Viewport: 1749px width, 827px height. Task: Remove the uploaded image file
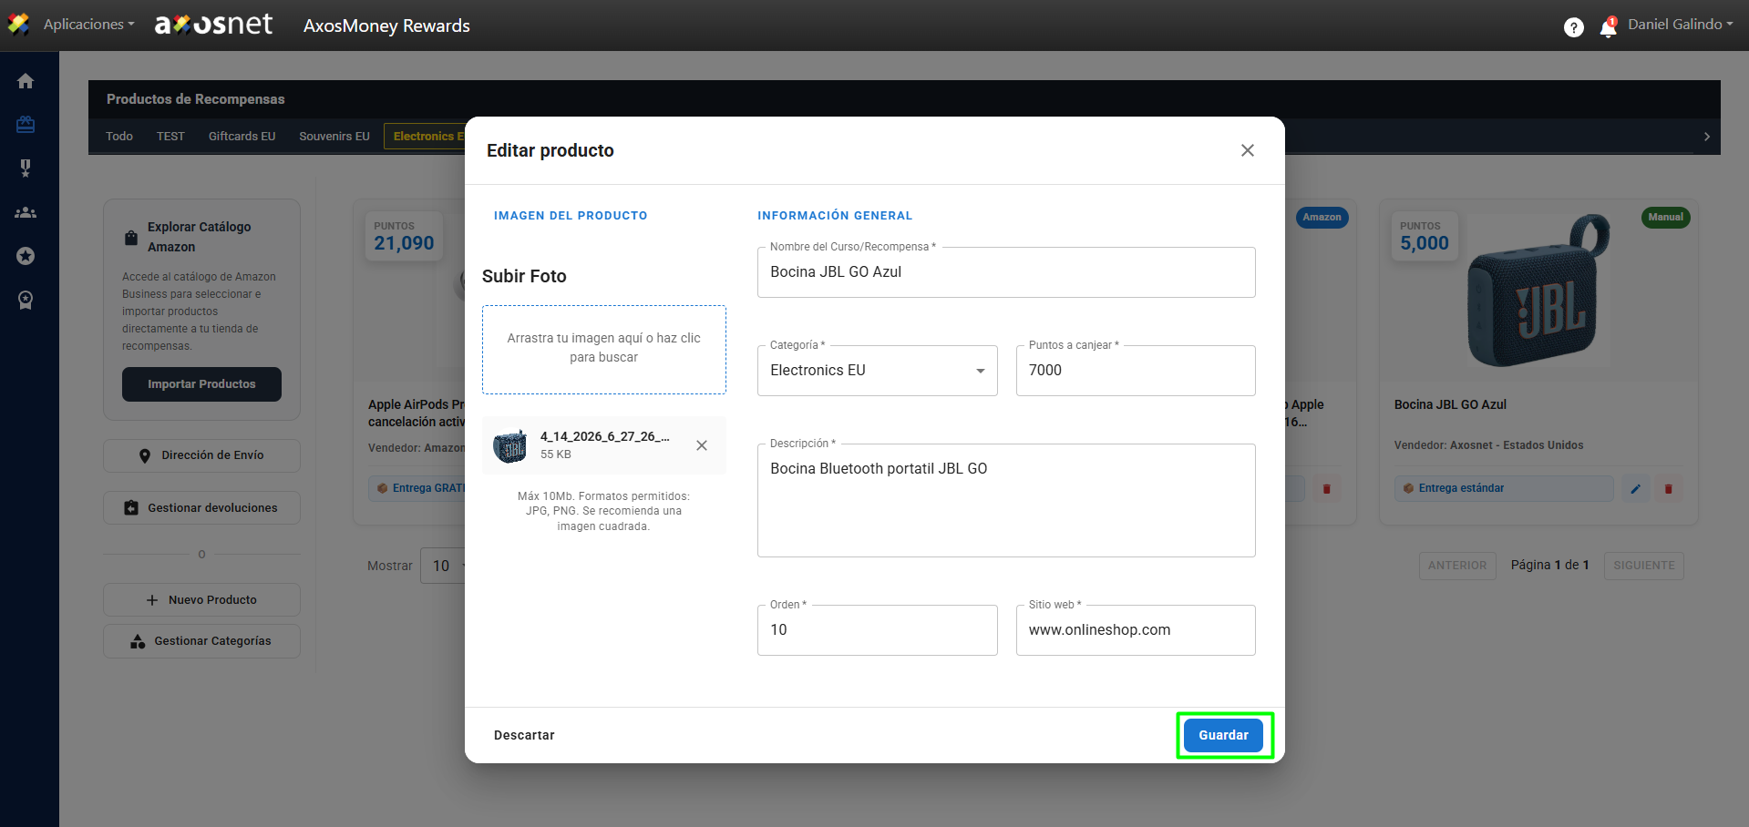(x=701, y=445)
